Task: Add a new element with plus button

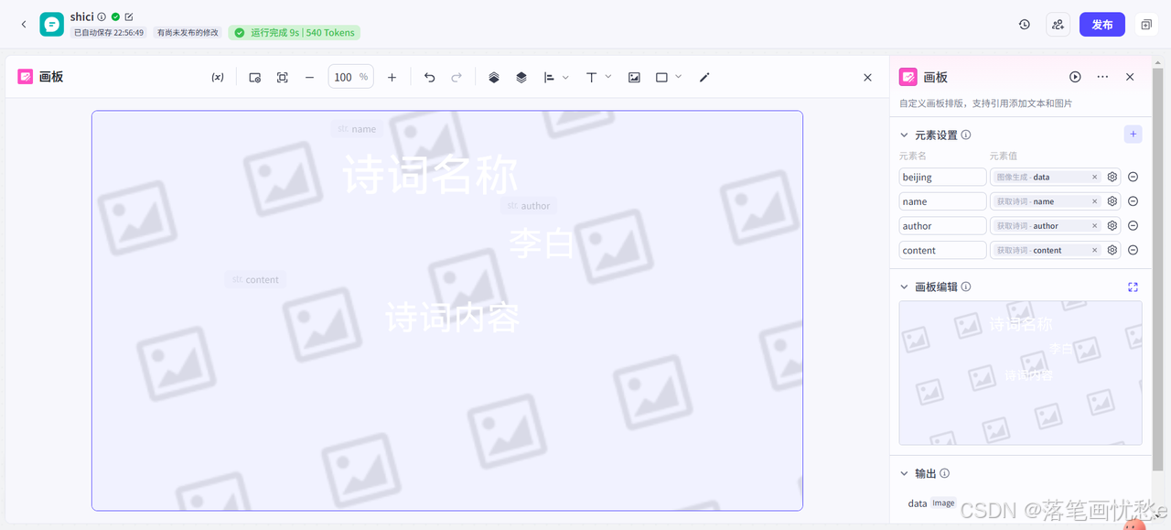Action: tap(1133, 135)
